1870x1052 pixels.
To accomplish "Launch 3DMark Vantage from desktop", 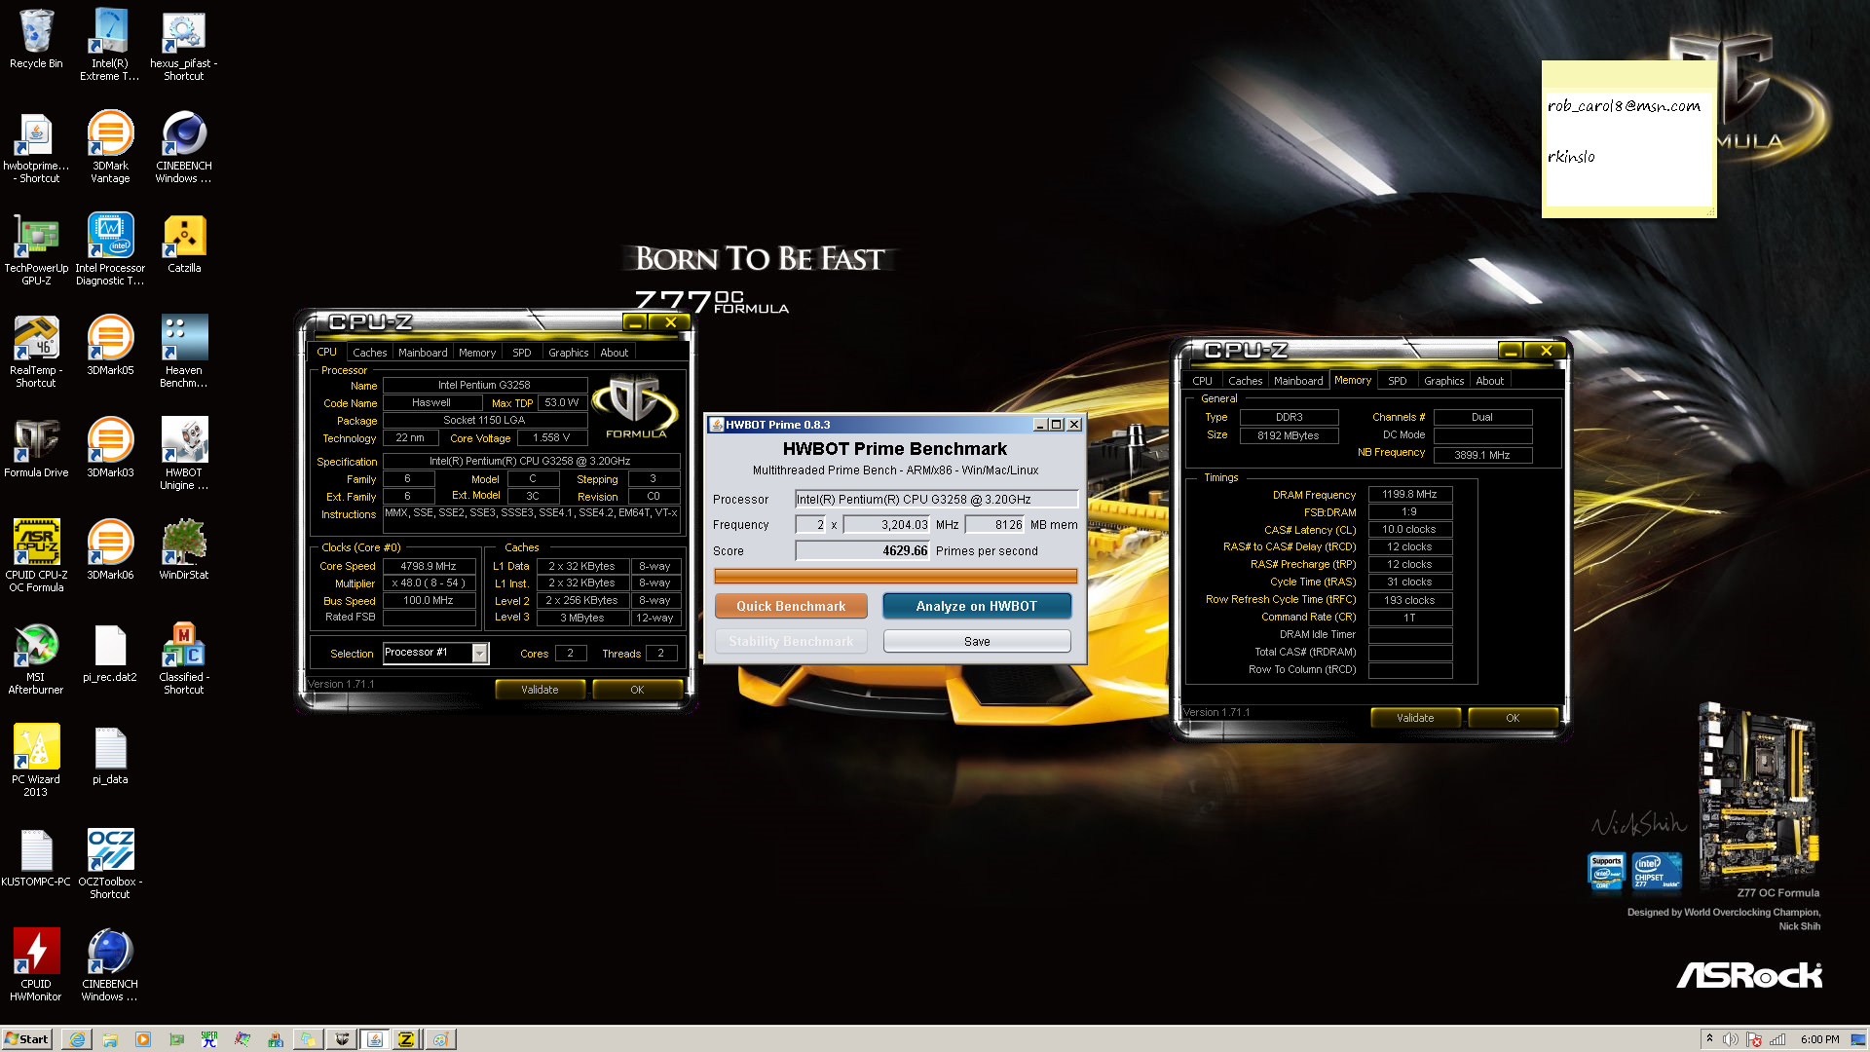I will (110, 147).
